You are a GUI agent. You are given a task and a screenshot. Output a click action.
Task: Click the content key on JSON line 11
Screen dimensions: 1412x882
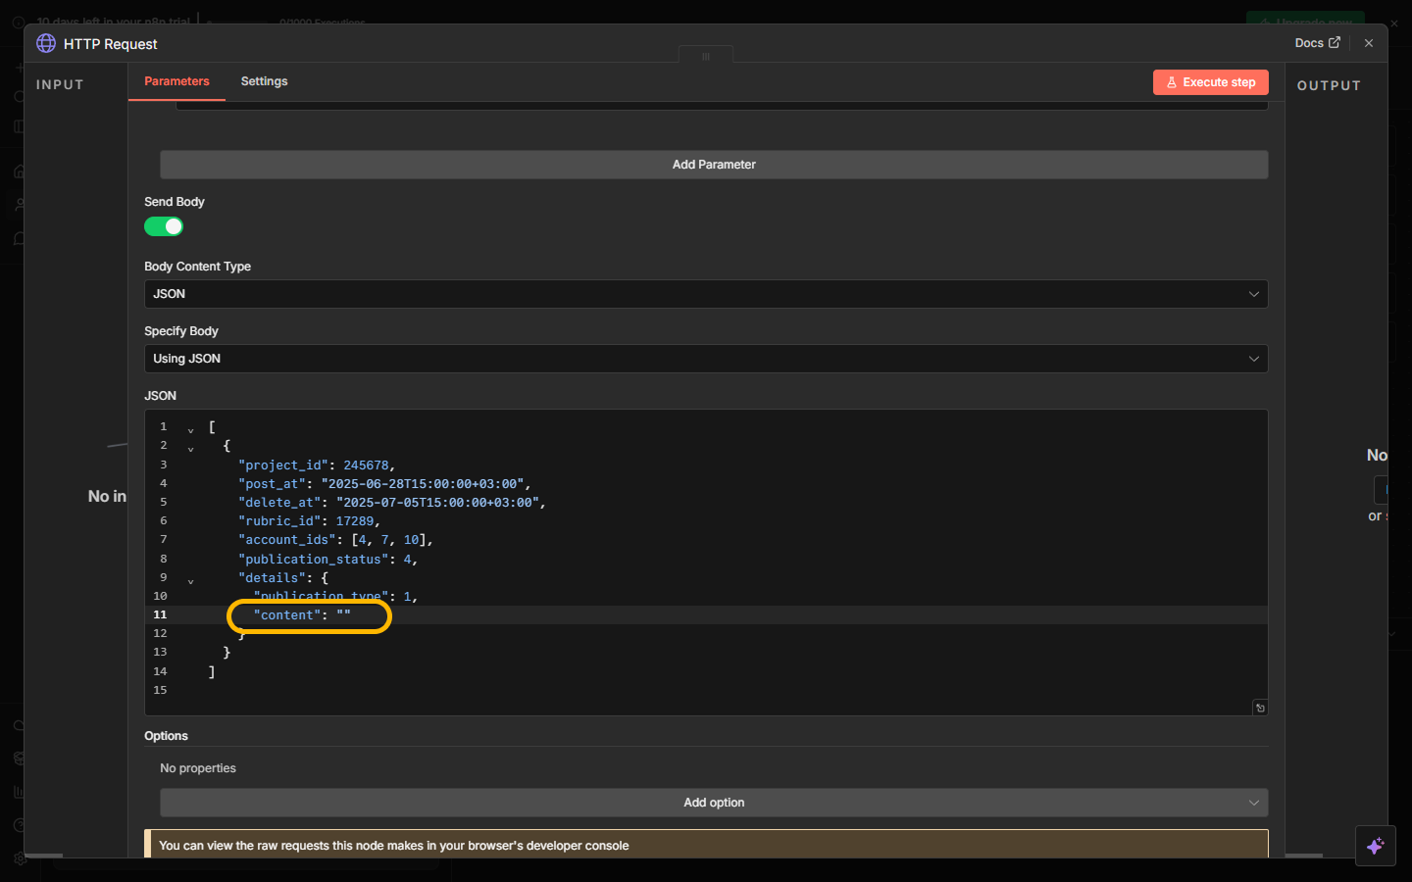[x=287, y=615]
